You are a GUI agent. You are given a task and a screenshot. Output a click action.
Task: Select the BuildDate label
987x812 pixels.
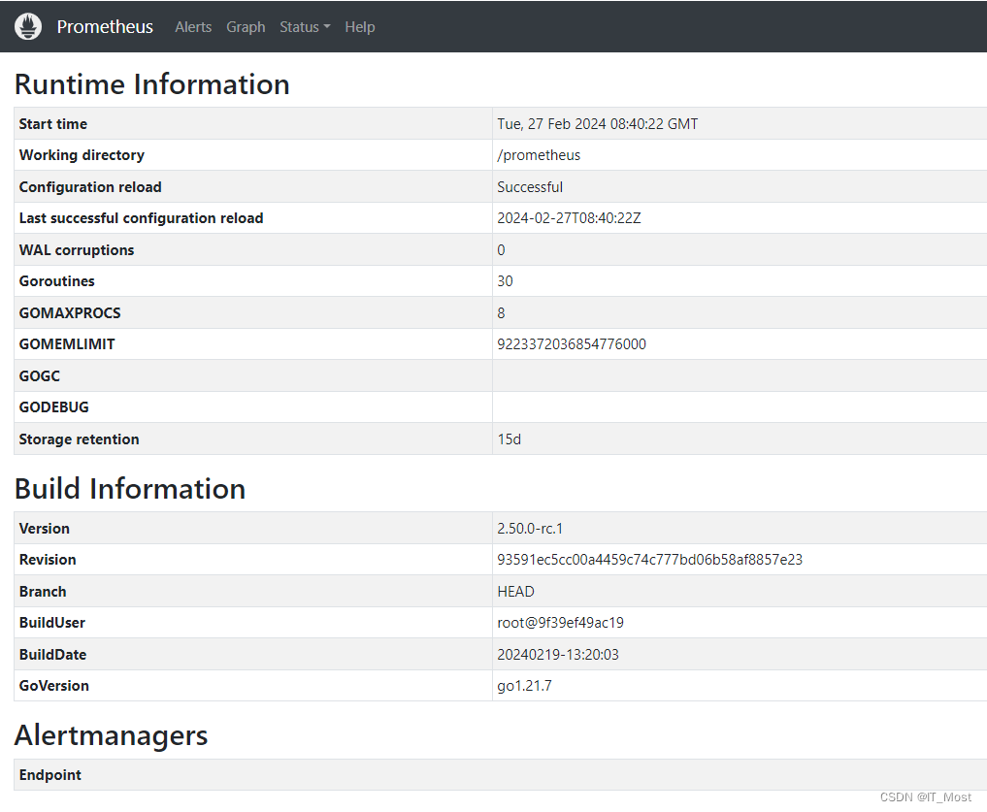(52, 655)
